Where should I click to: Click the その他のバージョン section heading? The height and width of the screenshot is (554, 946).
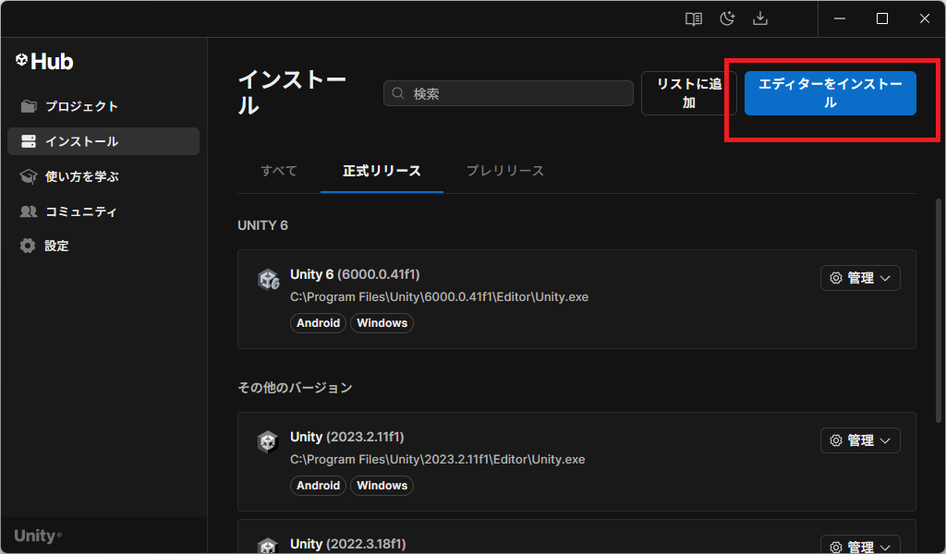[295, 388]
